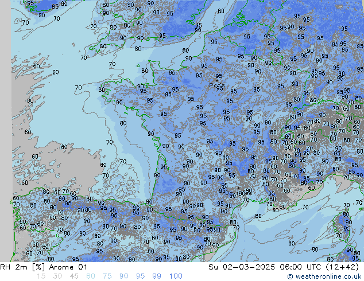Screen dimensions: 364x281
Task: Click legend value 15
Action: point(41,276)
